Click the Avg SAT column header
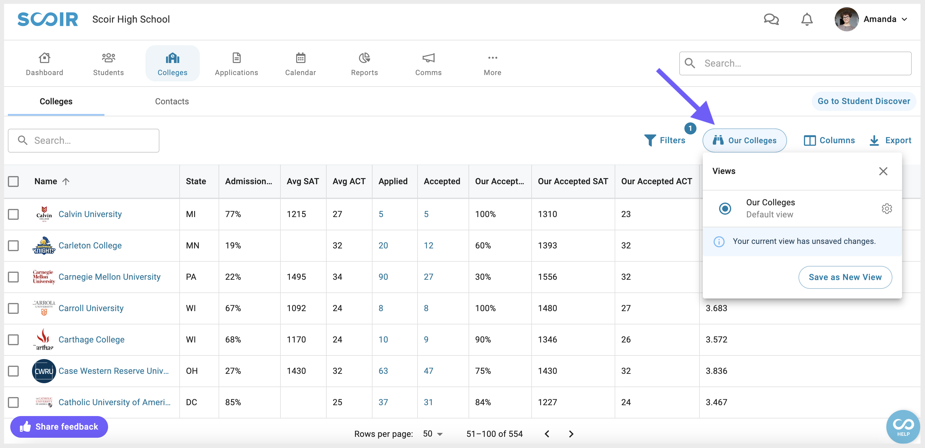 (x=303, y=181)
